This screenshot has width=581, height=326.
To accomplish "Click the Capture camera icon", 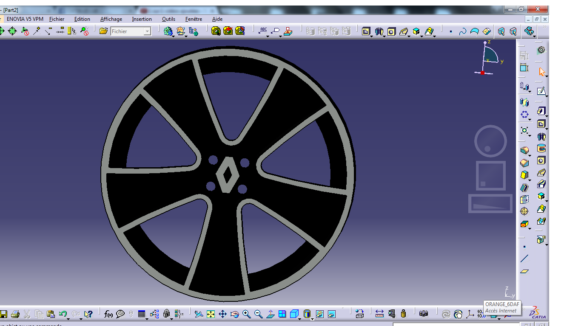I will click(424, 314).
